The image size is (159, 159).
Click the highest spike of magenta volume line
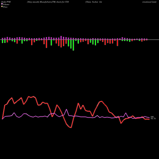point(66,109)
